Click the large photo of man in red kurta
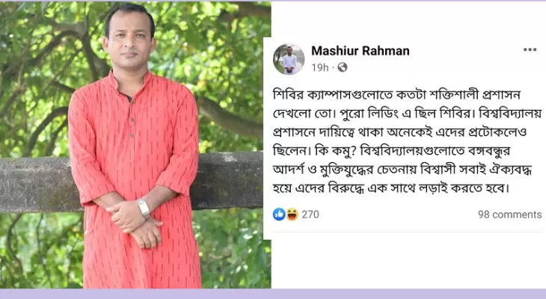Image resolution: width=546 pixels, height=299 pixels. (x=135, y=145)
